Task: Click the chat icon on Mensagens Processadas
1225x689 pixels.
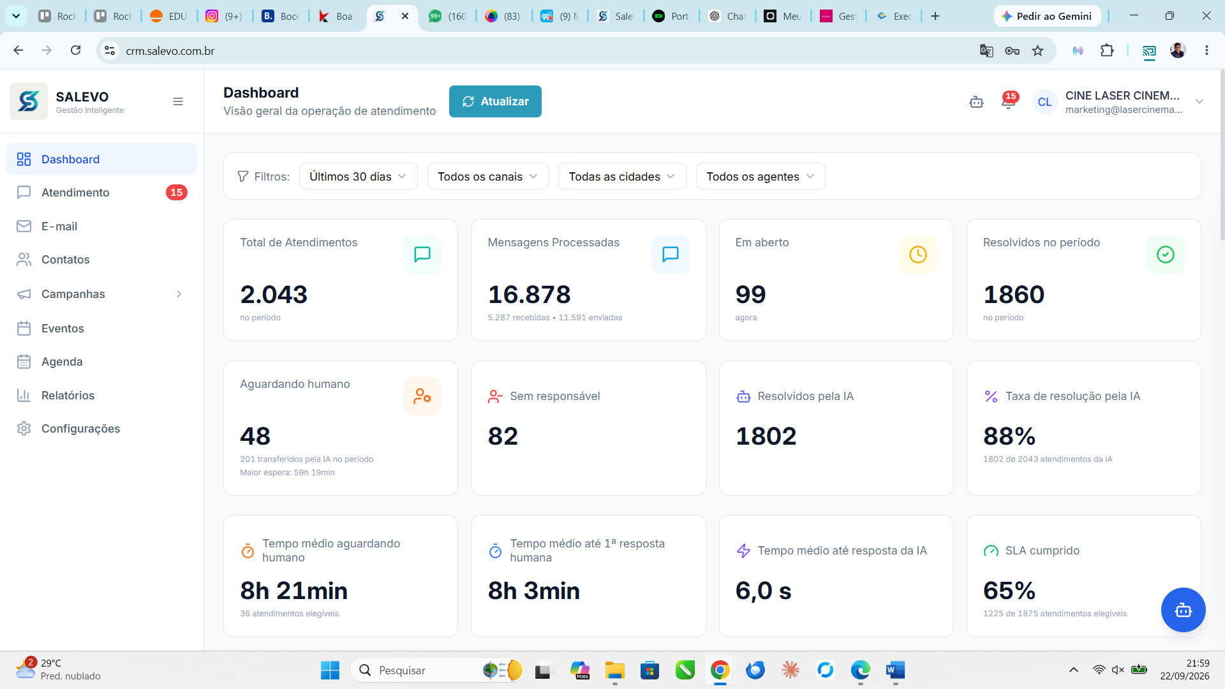Action: (670, 255)
